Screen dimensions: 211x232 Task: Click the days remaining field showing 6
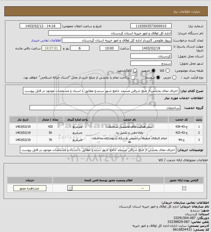coord(80,48)
